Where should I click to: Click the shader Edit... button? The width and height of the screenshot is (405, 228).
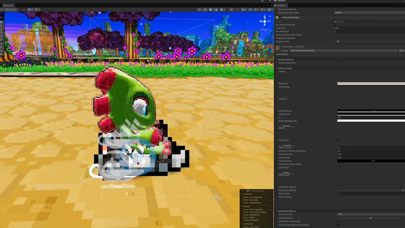[x=402, y=50]
